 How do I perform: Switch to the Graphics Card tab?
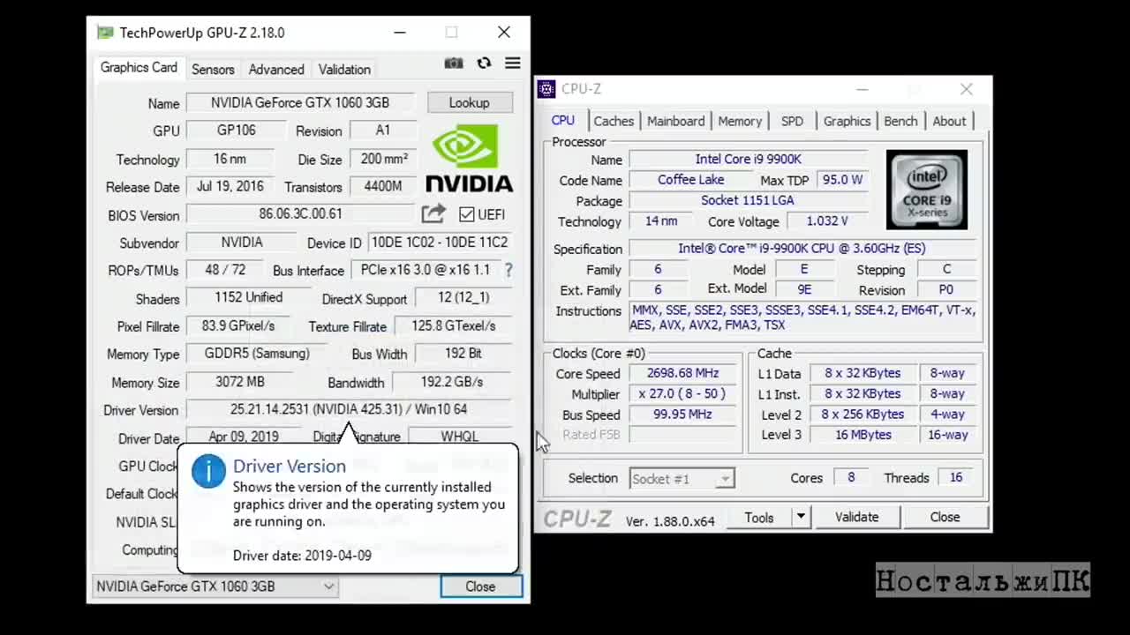coord(139,68)
